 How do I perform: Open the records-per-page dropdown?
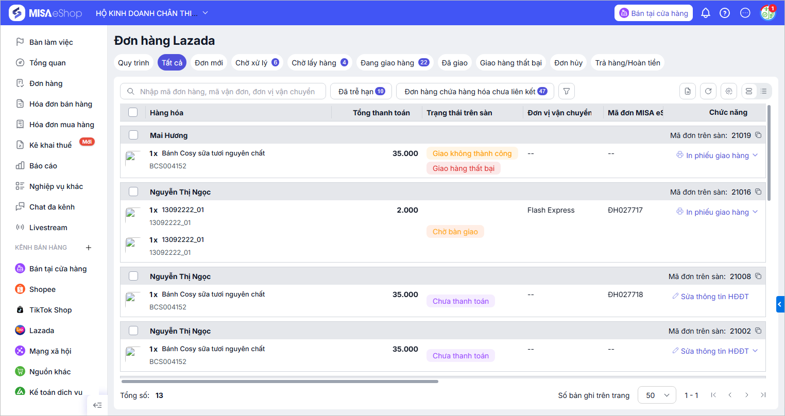click(x=657, y=395)
